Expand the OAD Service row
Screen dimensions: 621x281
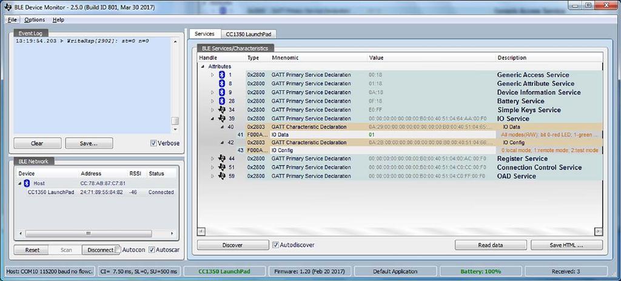click(x=212, y=176)
